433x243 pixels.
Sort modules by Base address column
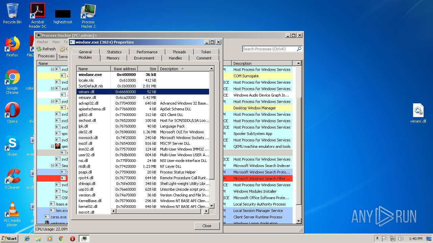[x=124, y=69]
